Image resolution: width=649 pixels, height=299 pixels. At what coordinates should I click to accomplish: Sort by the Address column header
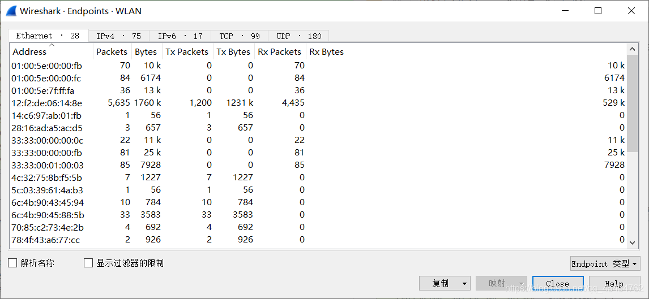(x=52, y=51)
